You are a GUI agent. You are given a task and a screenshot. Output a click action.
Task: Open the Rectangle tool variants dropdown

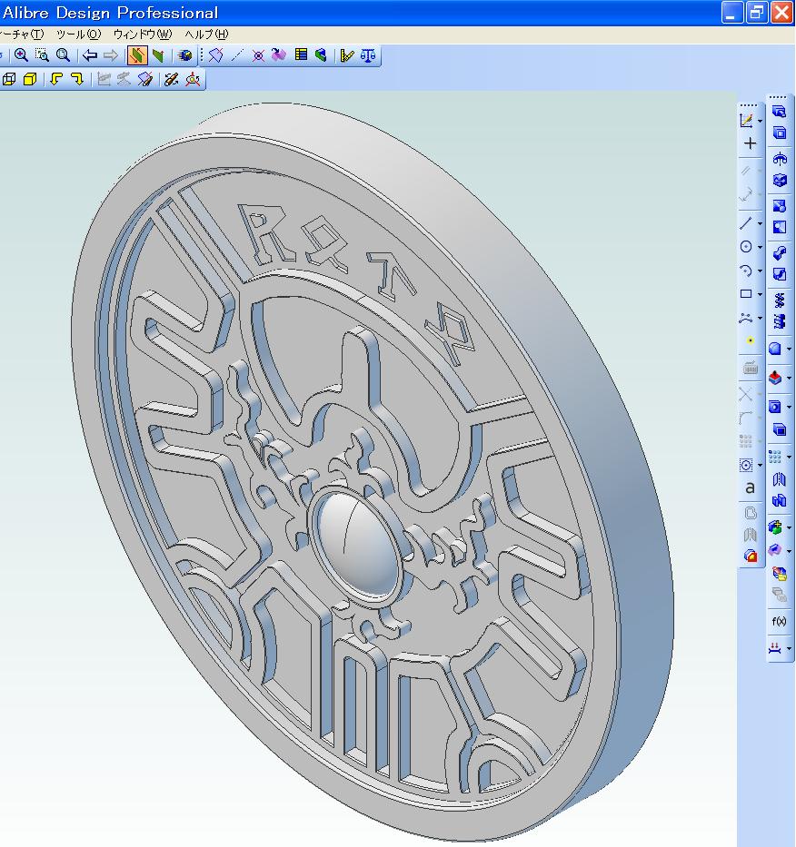[x=759, y=293]
